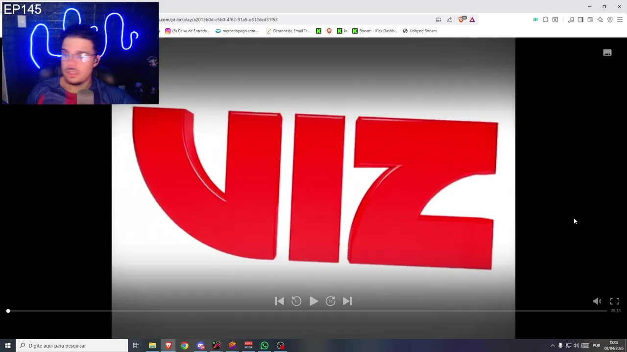Image resolution: width=627 pixels, height=352 pixels.
Task: Open the browser hamburger menu
Action: click(x=620, y=20)
